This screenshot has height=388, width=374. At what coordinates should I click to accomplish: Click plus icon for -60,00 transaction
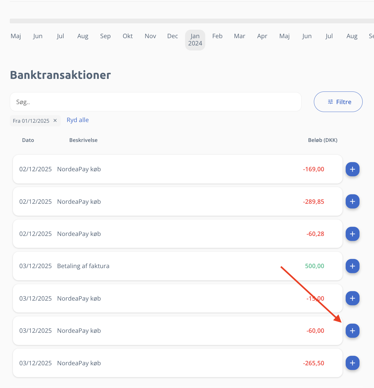tap(352, 331)
